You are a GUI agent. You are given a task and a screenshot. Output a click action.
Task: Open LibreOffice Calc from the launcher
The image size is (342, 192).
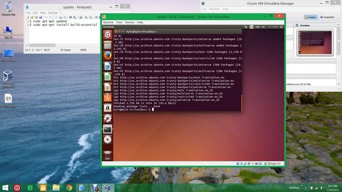point(107,77)
